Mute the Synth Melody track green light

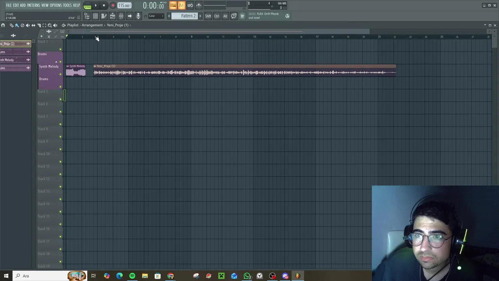pyautogui.click(x=60, y=74)
